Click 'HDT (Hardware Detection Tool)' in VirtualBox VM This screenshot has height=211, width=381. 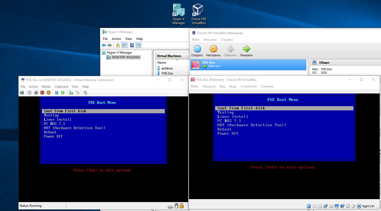click(252, 125)
